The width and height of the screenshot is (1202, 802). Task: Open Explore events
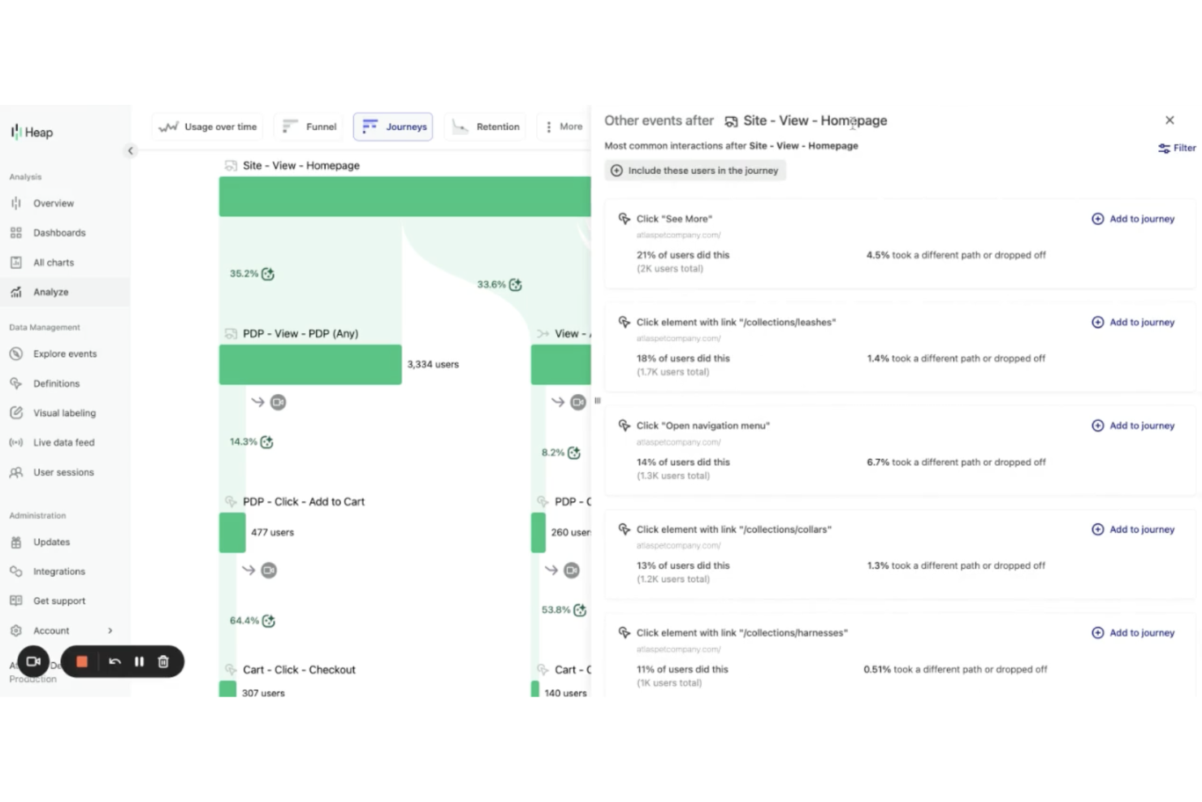[64, 353]
